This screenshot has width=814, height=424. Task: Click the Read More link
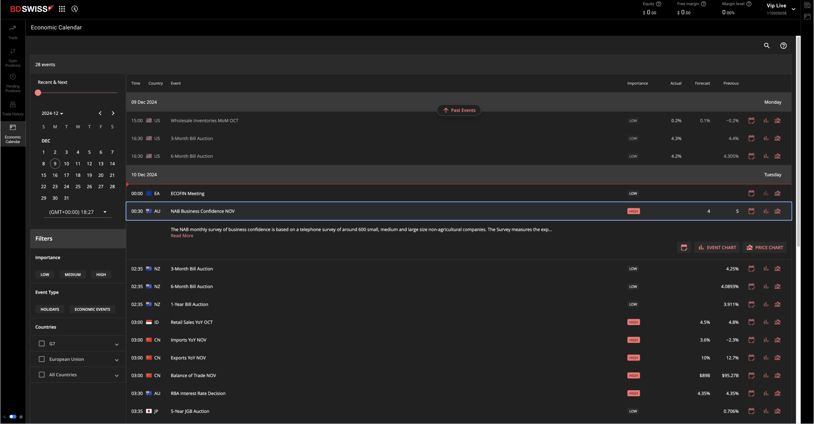(182, 236)
